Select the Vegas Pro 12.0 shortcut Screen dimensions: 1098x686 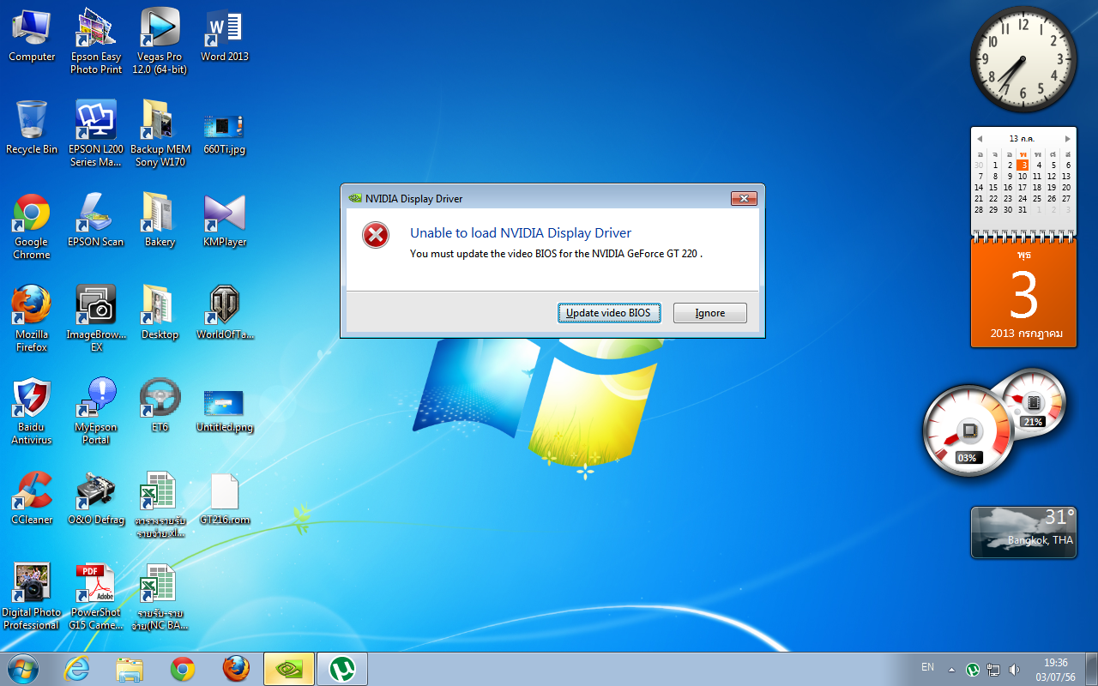pos(160,41)
